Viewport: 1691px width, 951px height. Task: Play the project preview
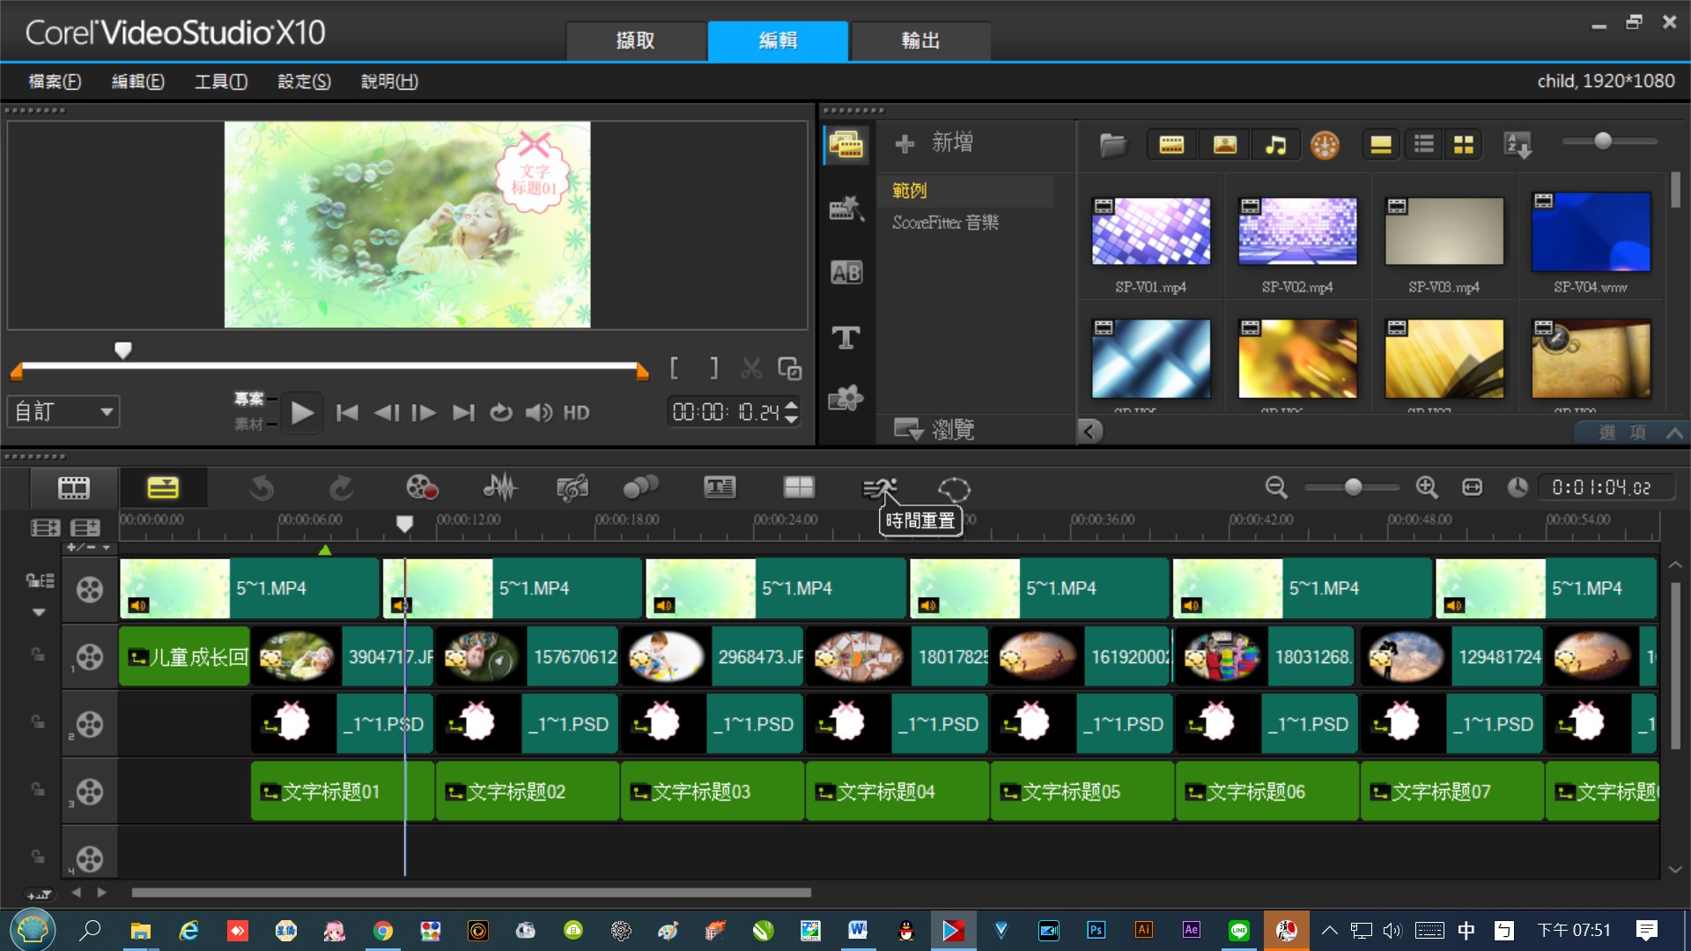(301, 412)
